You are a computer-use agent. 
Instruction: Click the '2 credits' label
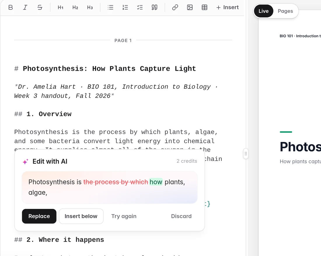[187, 161]
